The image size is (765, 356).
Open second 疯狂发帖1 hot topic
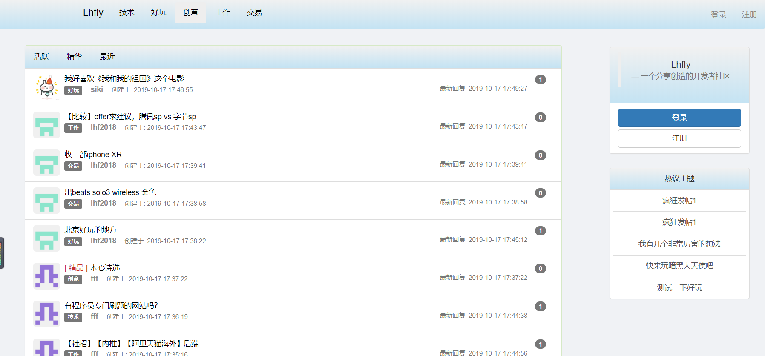[679, 222]
